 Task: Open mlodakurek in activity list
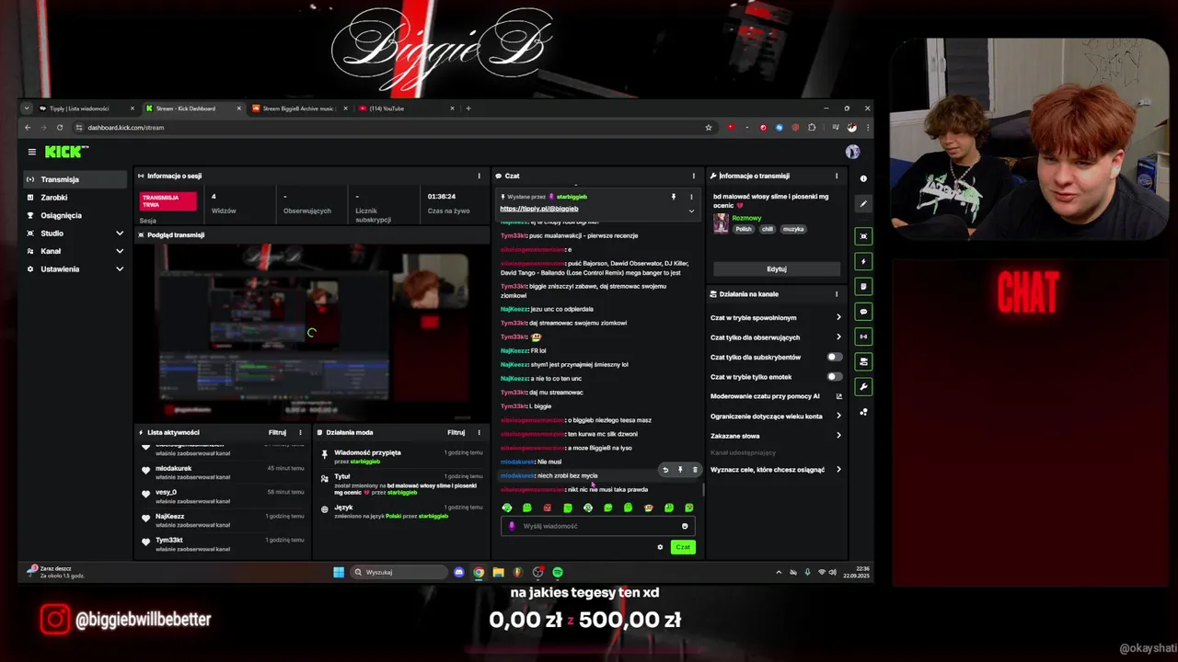(173, 468)
